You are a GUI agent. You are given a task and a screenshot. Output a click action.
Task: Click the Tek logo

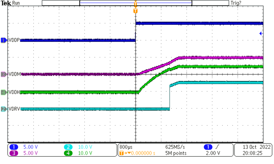pos(6,3)
